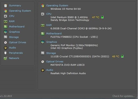Click the Network card icon in sidebar

[x=5, y=58]
